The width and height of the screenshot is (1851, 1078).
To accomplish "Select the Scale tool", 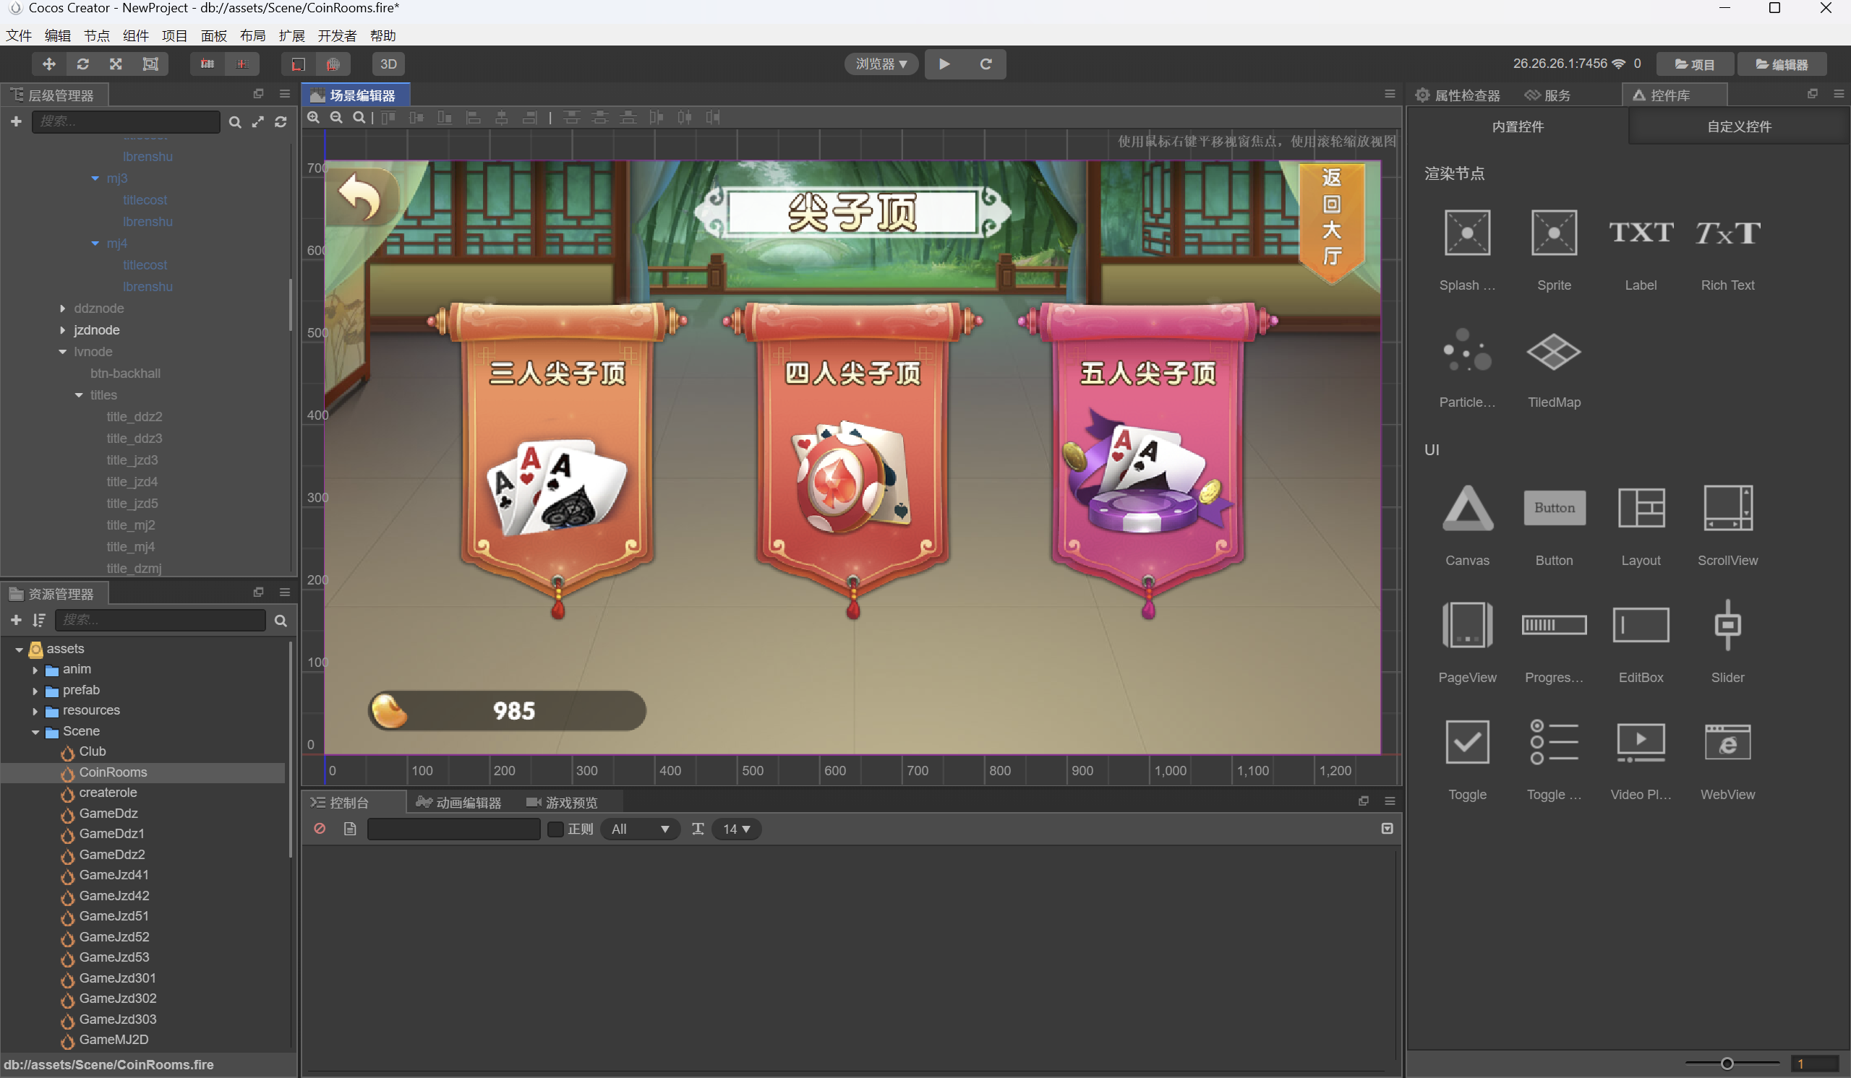I will tap(115, 64).
